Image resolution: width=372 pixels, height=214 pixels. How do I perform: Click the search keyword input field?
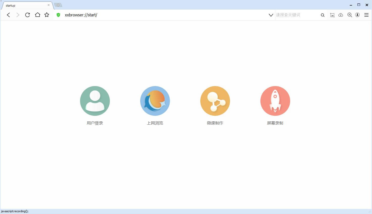point(297,15)
